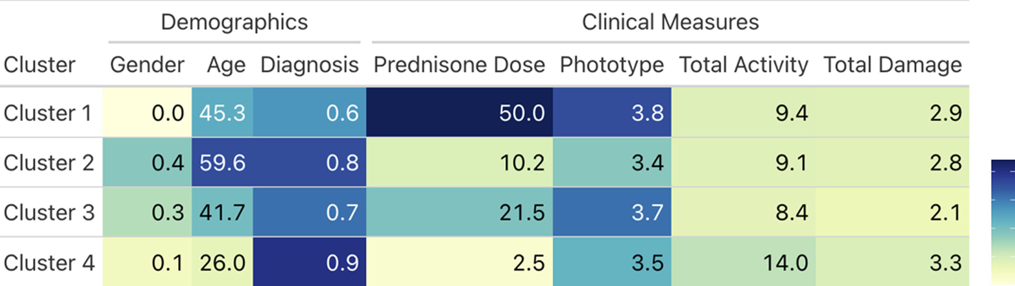This screenshot has height=286, width=1015.
Task: Click the color gradient legend bar
Action: click(1003, 223)
